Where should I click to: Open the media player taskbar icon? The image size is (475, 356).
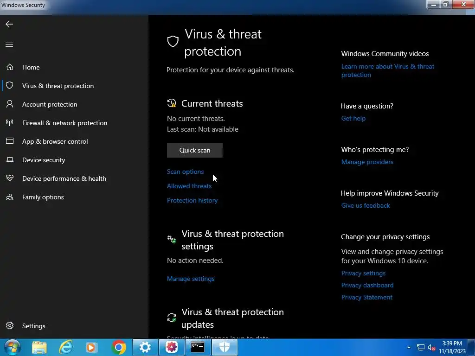click(91, 347)
